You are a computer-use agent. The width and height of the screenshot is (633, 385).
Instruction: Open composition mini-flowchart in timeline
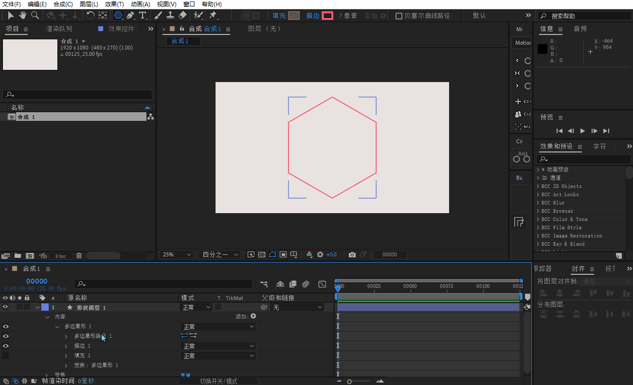pyautogui.click(x=264, y=284)
